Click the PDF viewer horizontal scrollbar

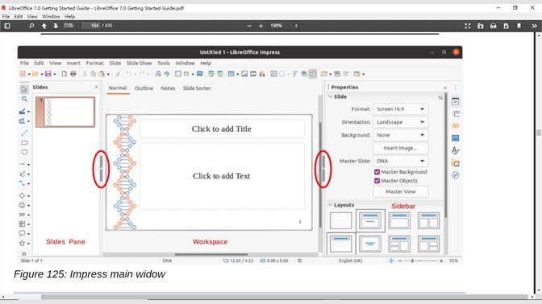284,297
